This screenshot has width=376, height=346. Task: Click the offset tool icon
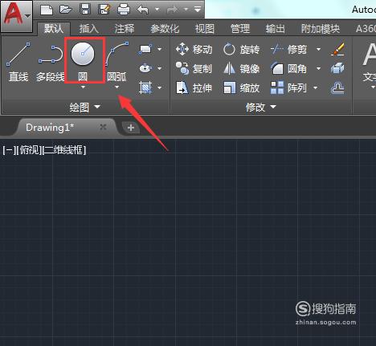pyautogui.click(x=337, y=88)
